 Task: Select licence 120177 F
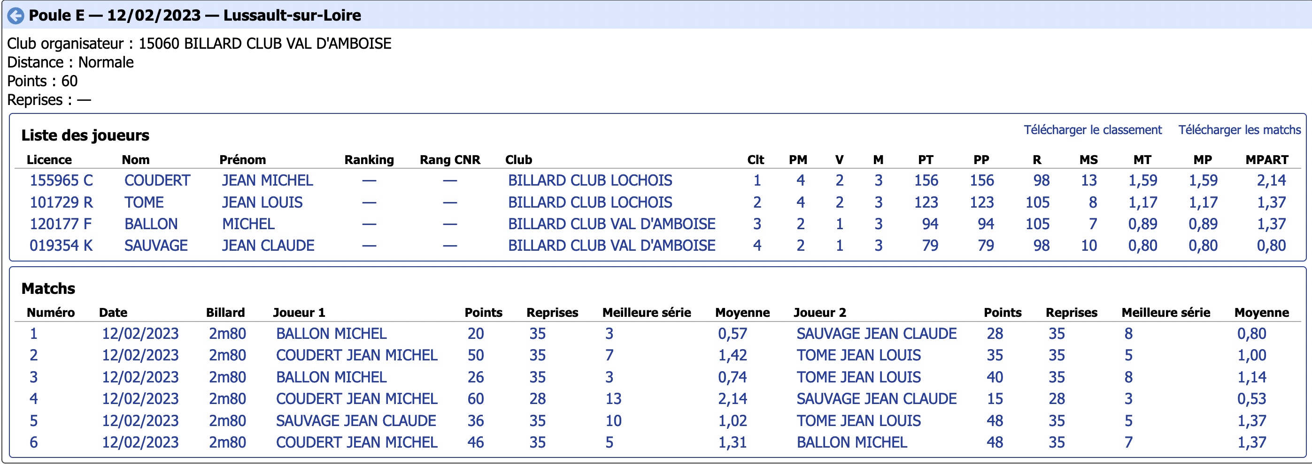(x=61, y=224)
